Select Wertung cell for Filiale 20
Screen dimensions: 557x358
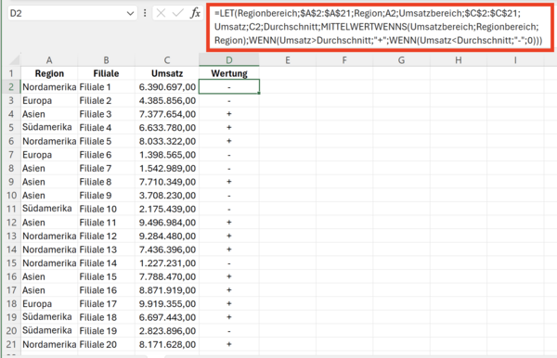click(x=229, y=344)
